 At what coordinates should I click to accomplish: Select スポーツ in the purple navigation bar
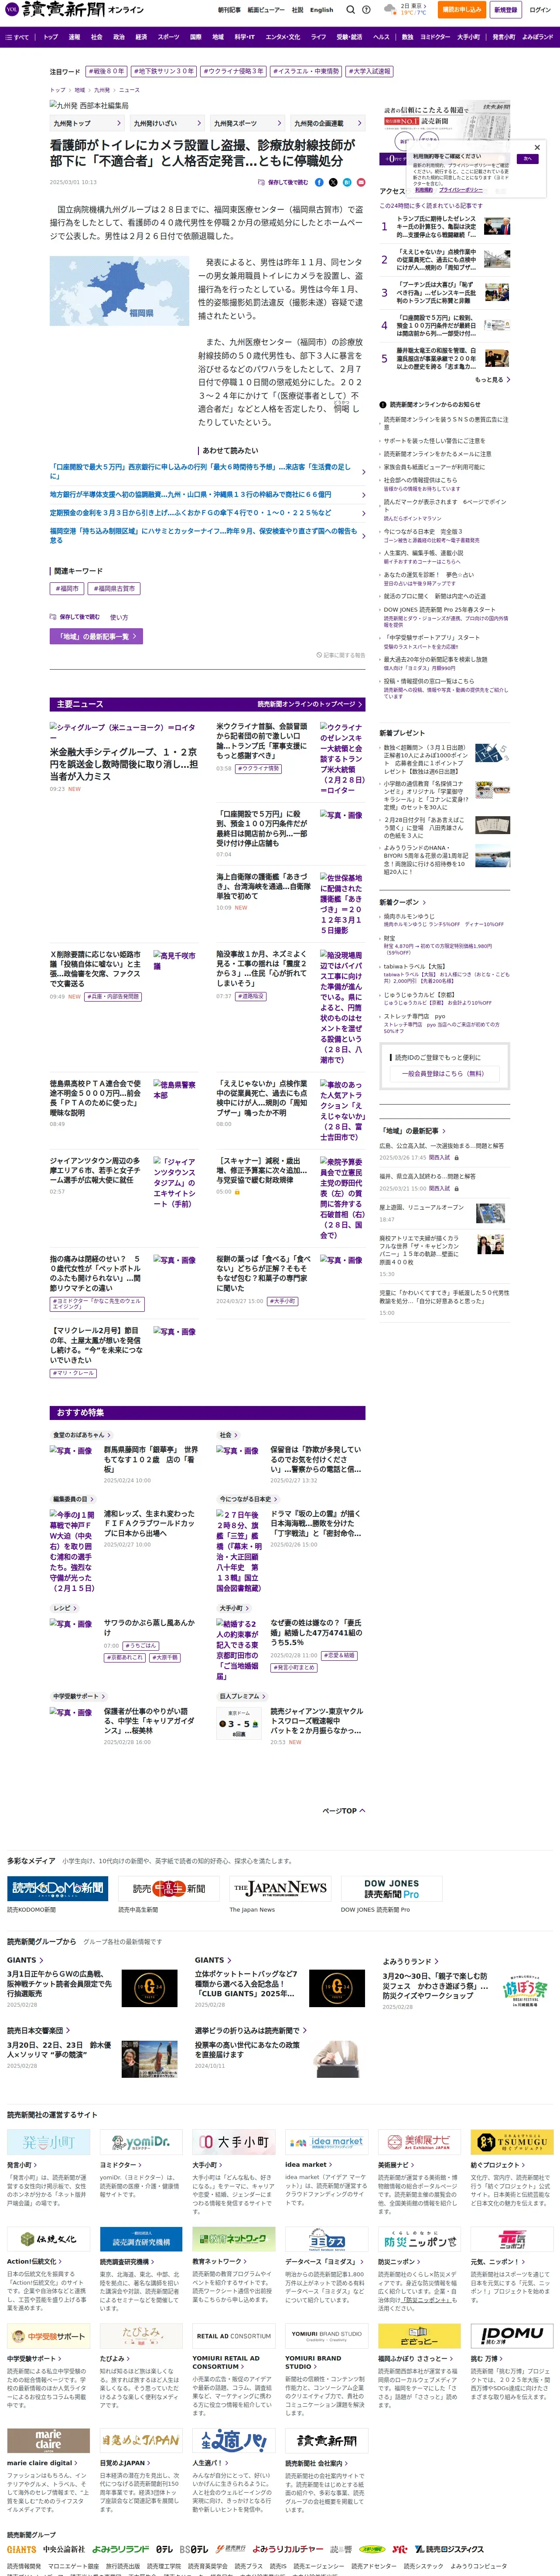(x=168, y=37)
